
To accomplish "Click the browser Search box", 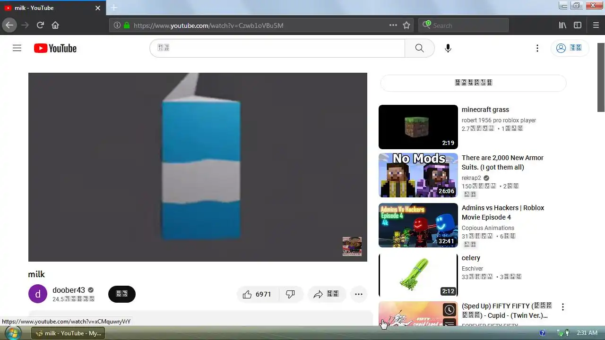I will click(x=463, y=25).
